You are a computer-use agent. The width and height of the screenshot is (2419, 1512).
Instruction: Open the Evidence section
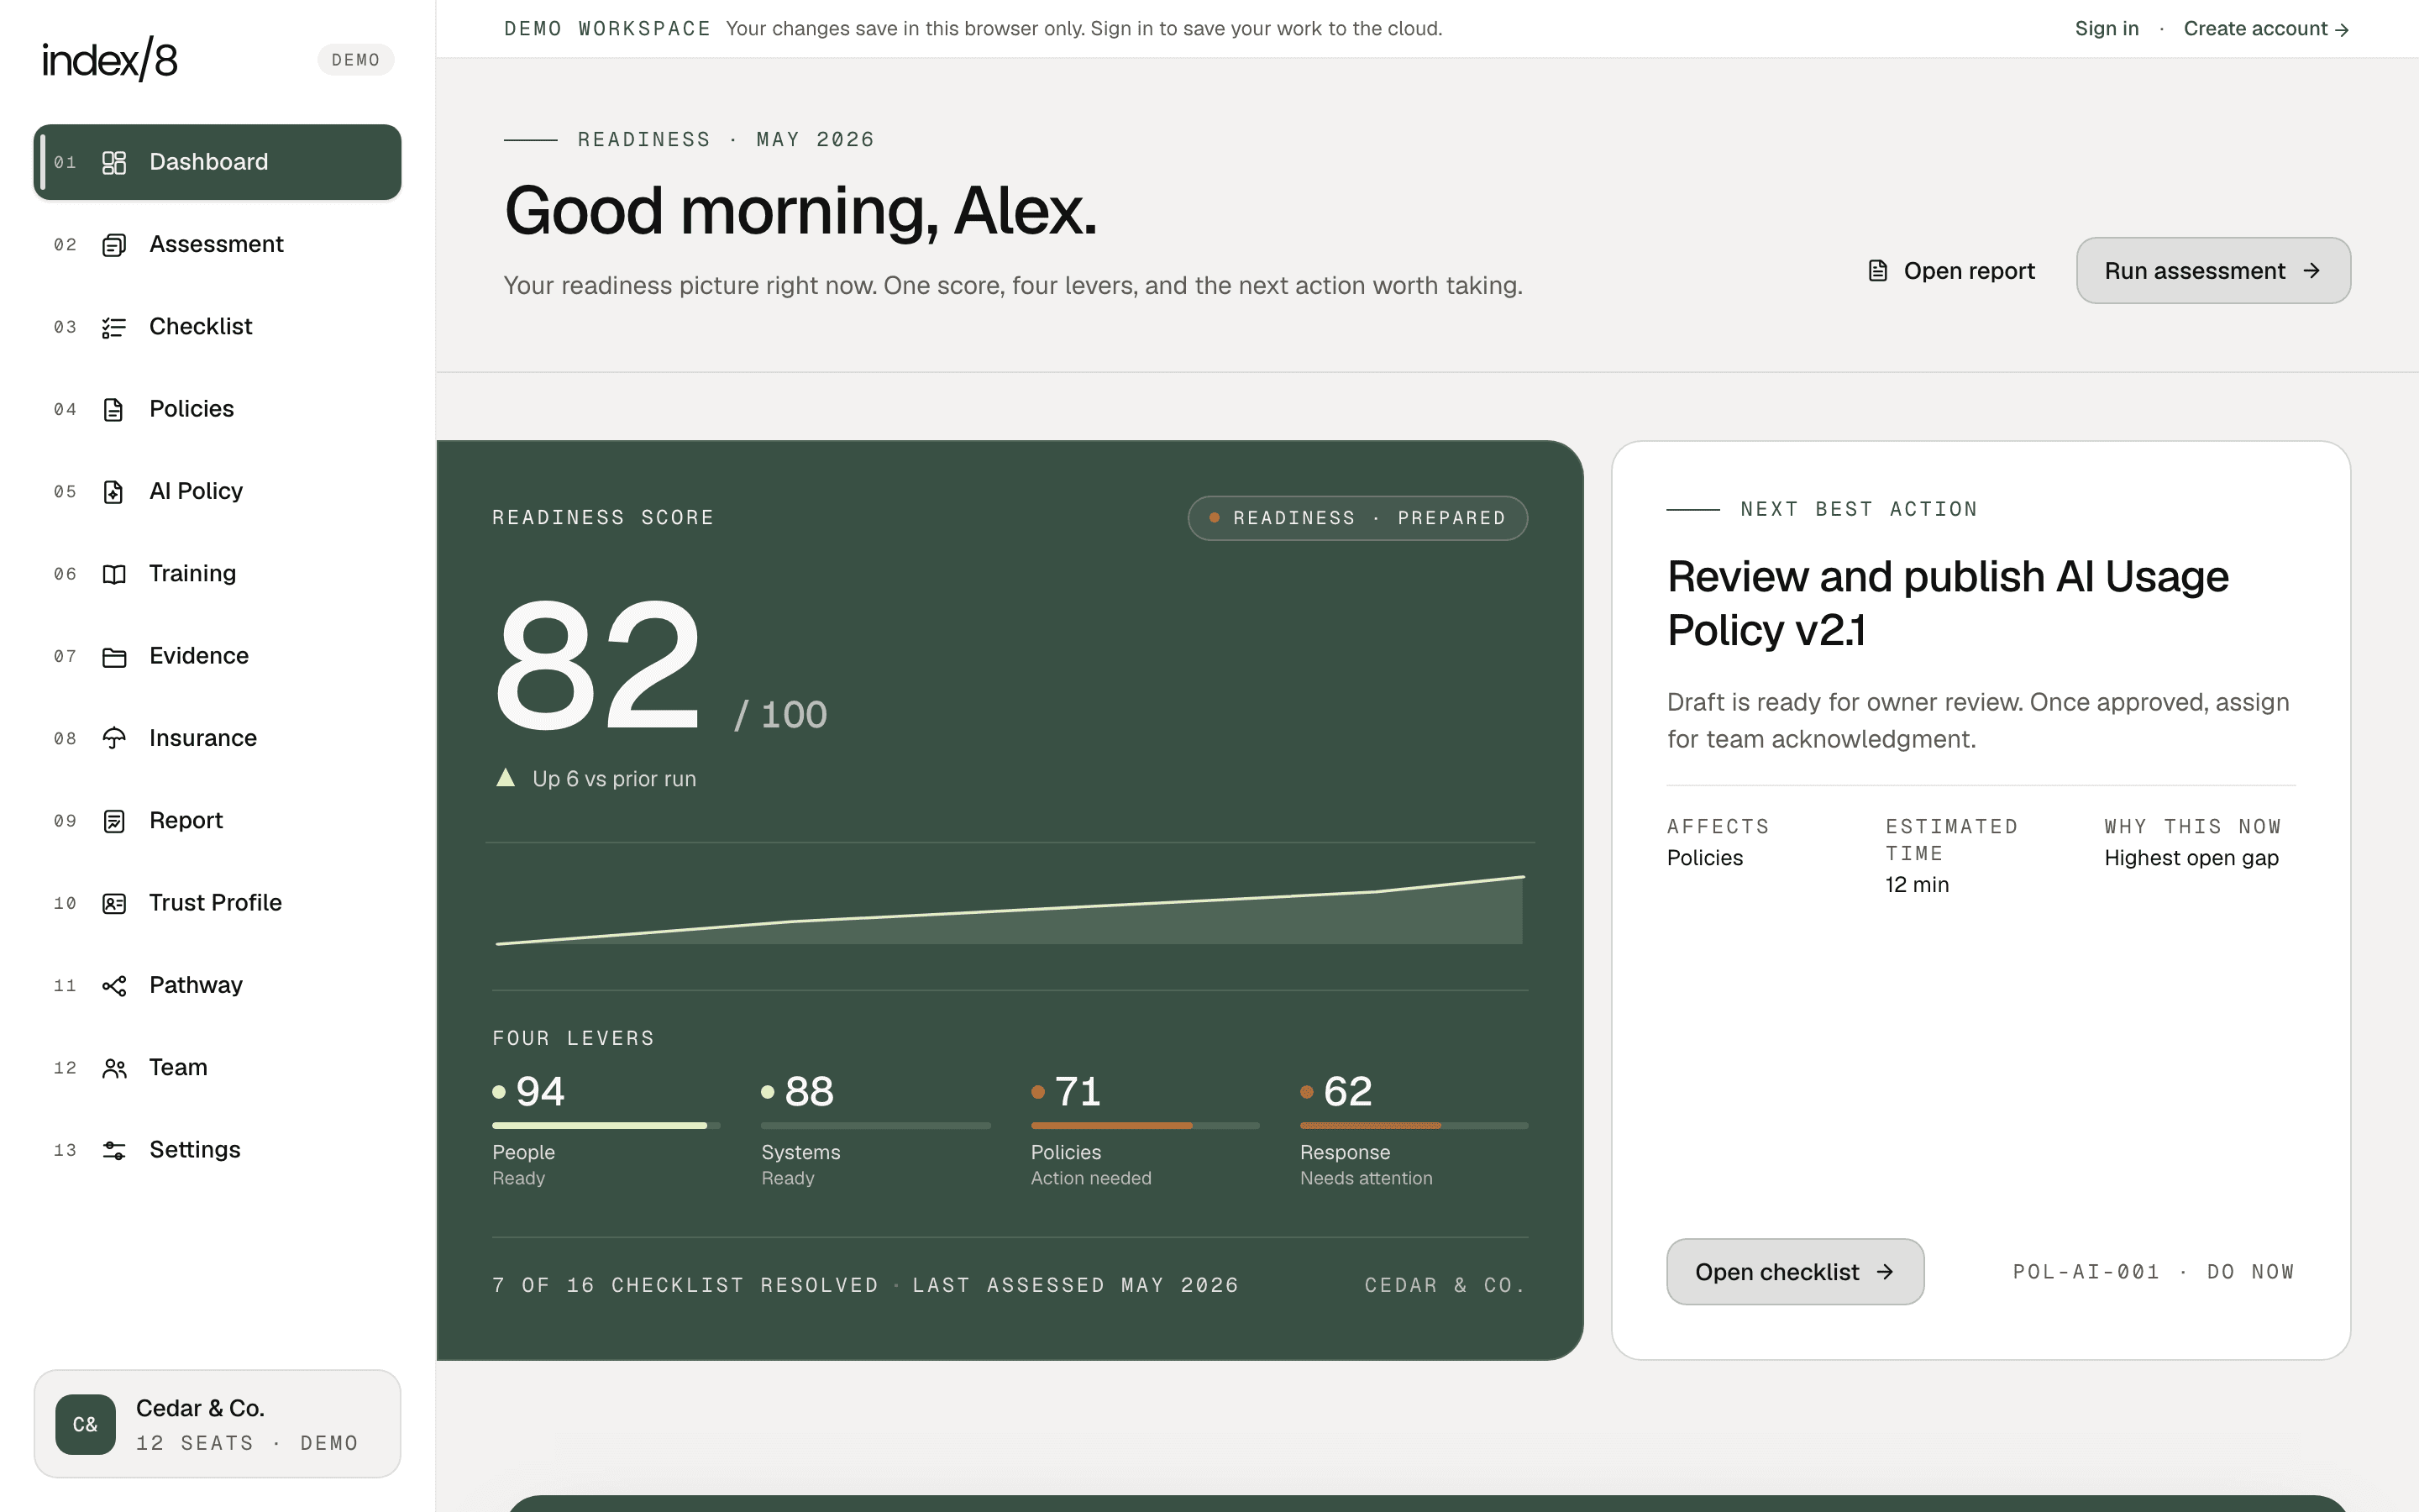217,656
